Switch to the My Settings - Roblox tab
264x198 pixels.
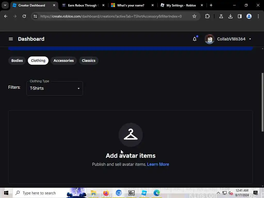pos(181,5)
